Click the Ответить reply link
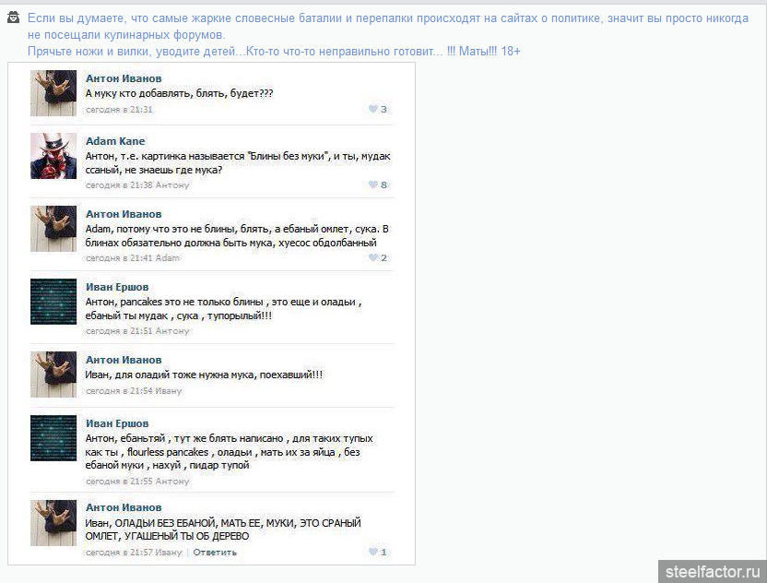 point(215,553)
